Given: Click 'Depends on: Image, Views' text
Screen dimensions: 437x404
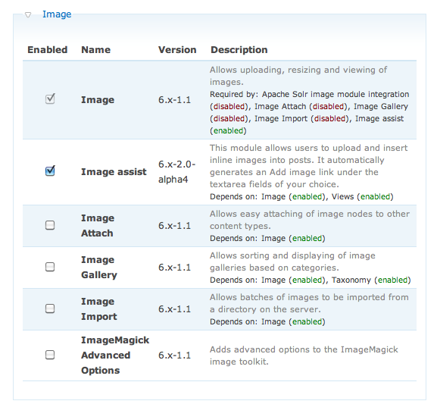Looking at the screenshot, I should [301, 197].
